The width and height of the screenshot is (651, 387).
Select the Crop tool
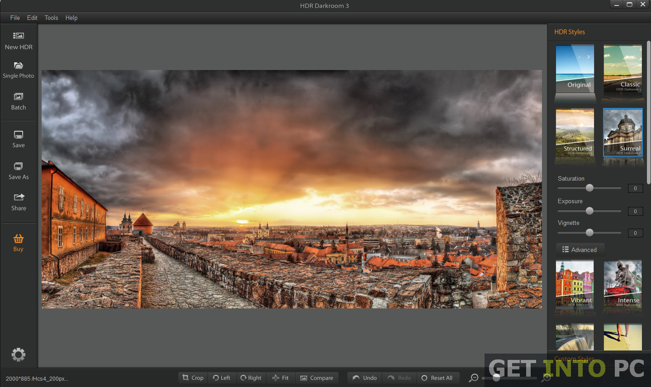pos(192,378)
